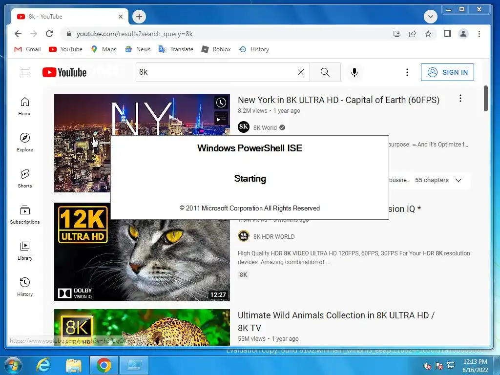
Task: Open the News bookmark
Action: tap(138, 49)
